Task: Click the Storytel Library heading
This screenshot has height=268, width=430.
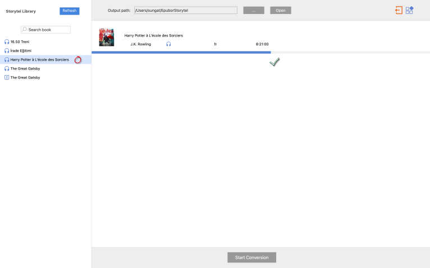Action: (21, 11)
